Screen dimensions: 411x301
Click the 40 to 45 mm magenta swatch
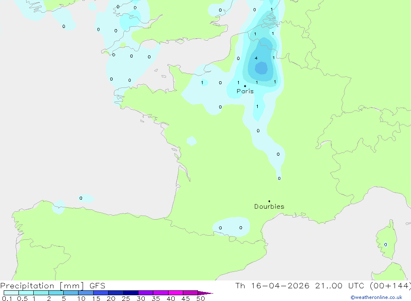[175, 293]
